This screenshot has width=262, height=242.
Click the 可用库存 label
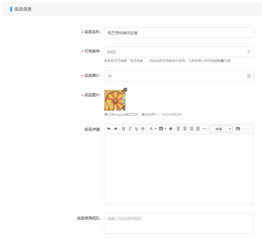point(92,51)
